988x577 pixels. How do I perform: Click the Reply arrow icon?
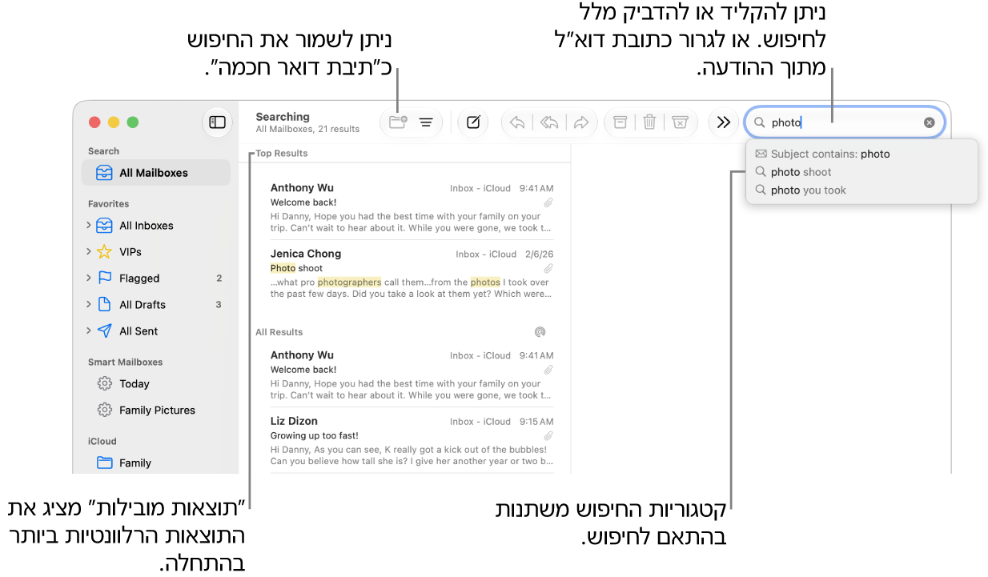click(x=518, y=122)
